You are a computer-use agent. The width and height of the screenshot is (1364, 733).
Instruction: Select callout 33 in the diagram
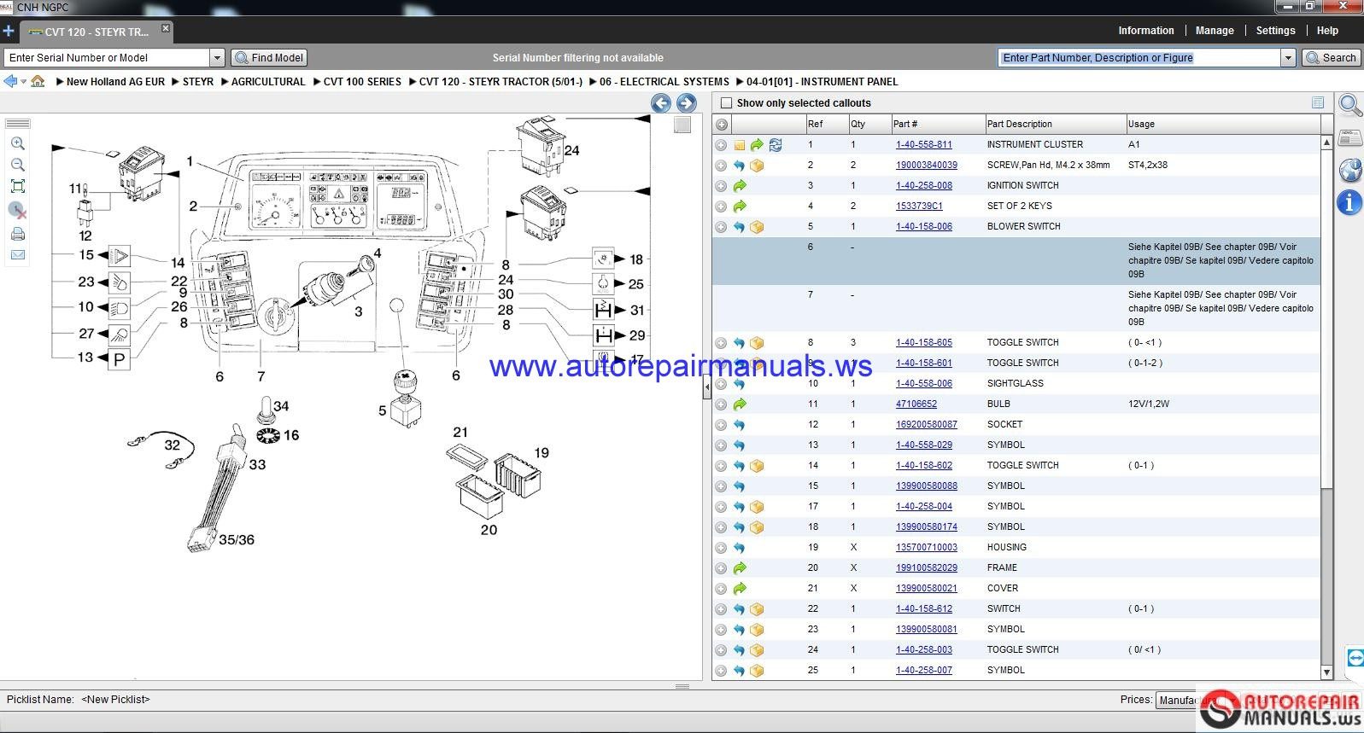[257, 465]
